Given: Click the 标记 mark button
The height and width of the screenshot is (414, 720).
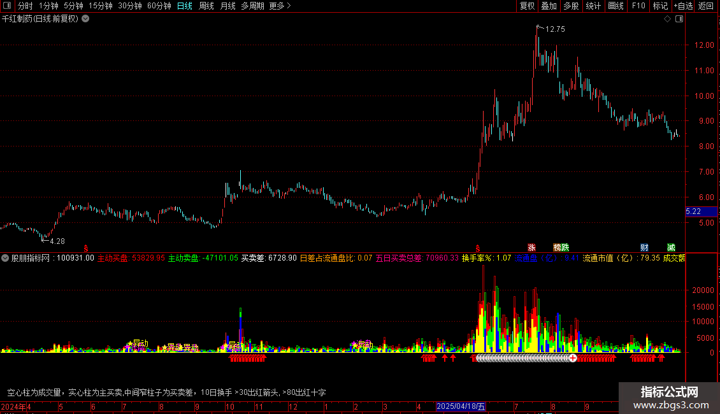Looking at the screenshot, I should click(660, 6).
